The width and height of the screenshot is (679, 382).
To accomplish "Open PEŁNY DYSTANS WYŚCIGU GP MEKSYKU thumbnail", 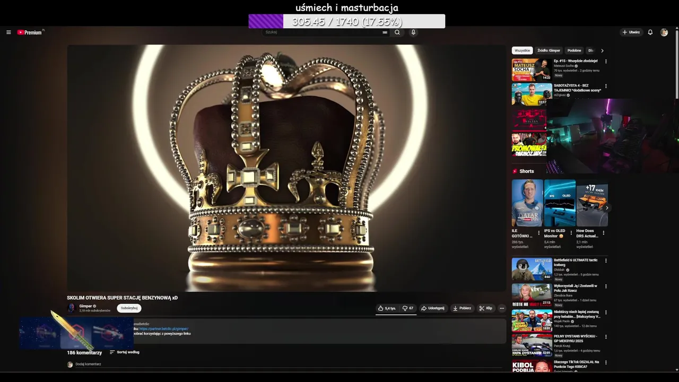I will pos(532,345).
